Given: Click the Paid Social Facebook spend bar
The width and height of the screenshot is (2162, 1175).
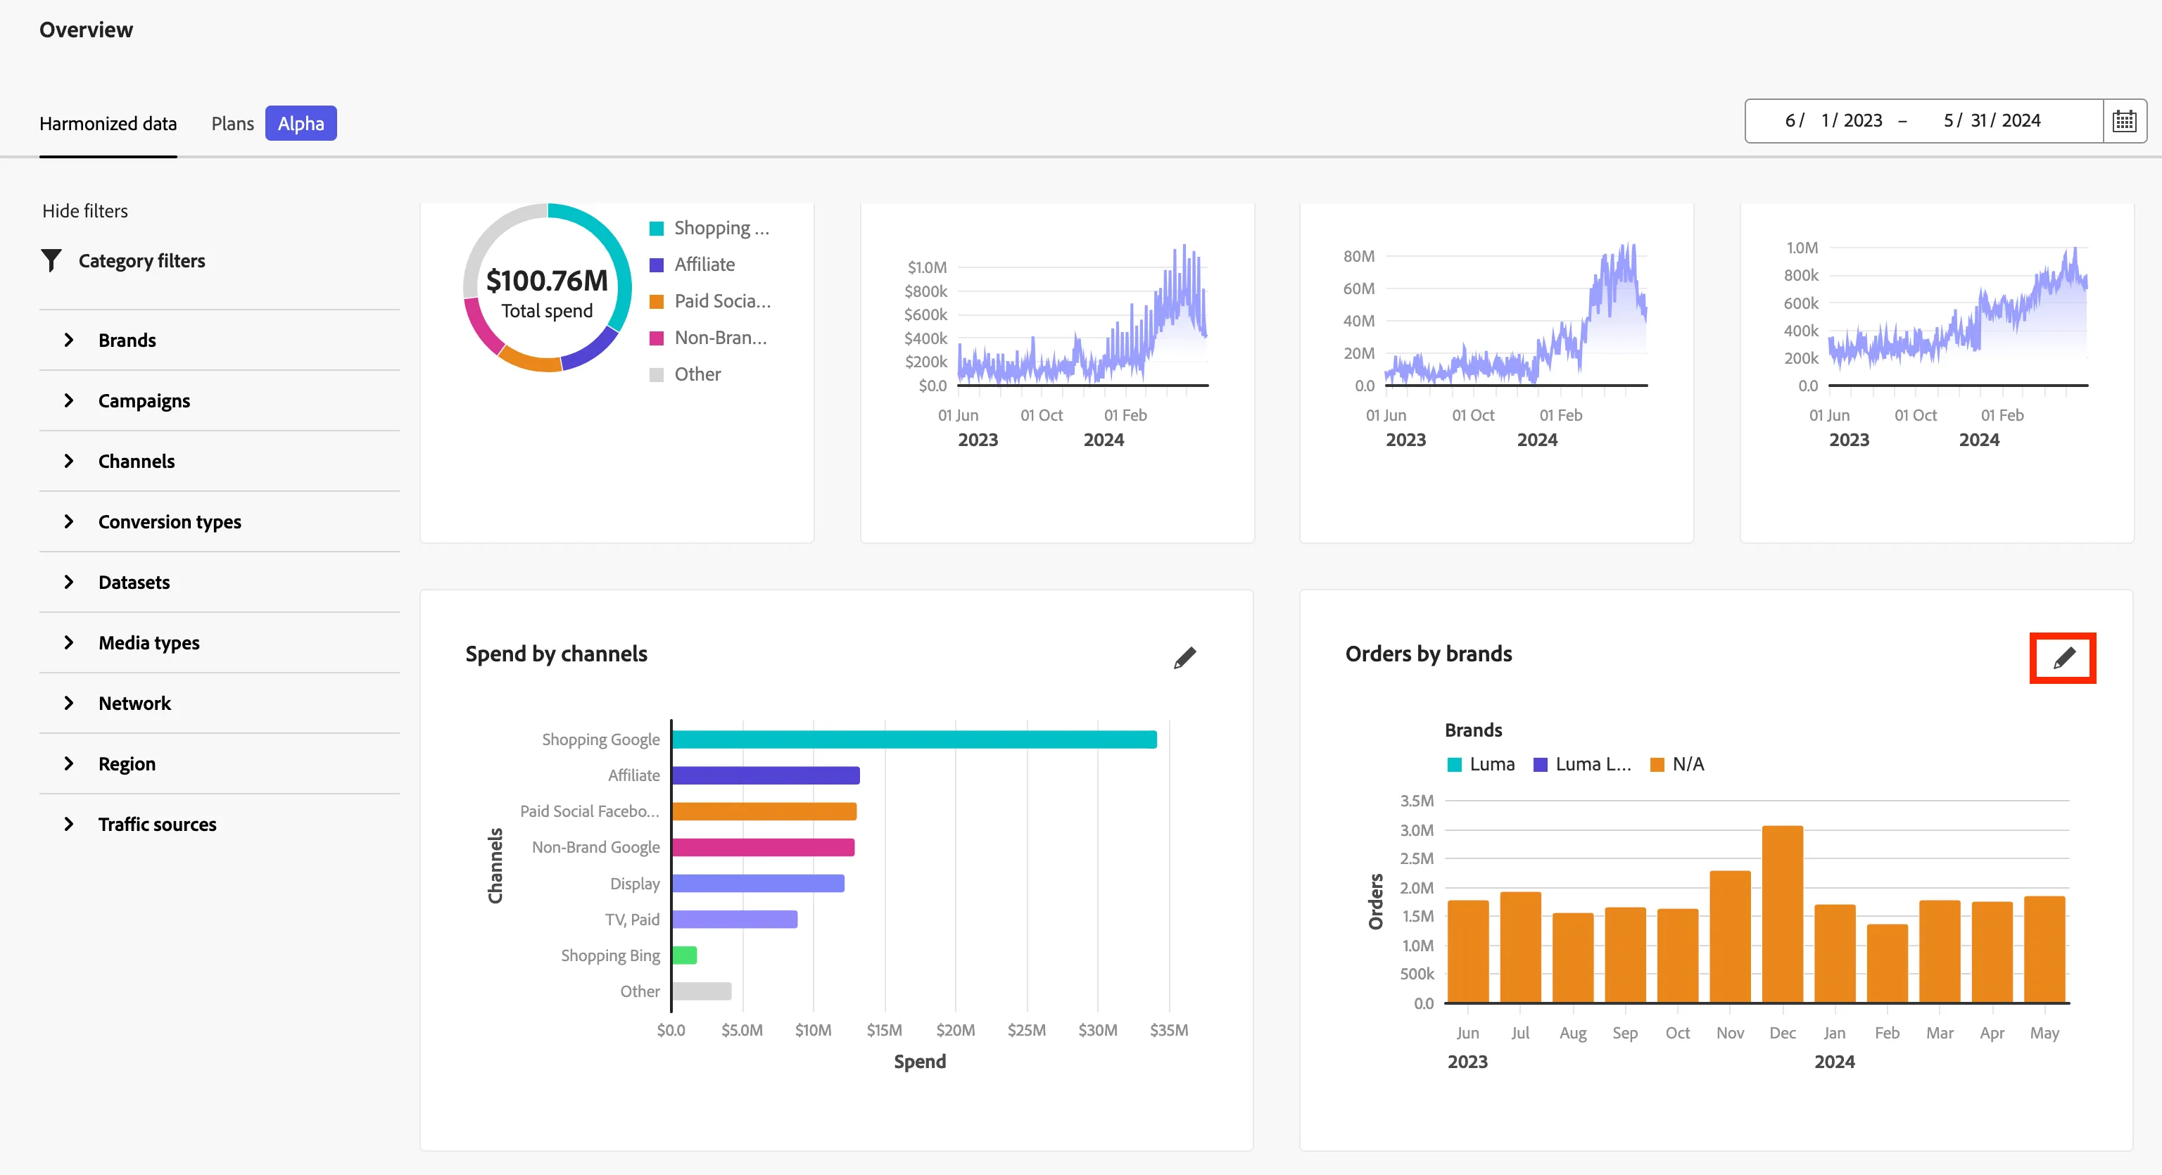Looking at the screenshot, I should 764,811.
